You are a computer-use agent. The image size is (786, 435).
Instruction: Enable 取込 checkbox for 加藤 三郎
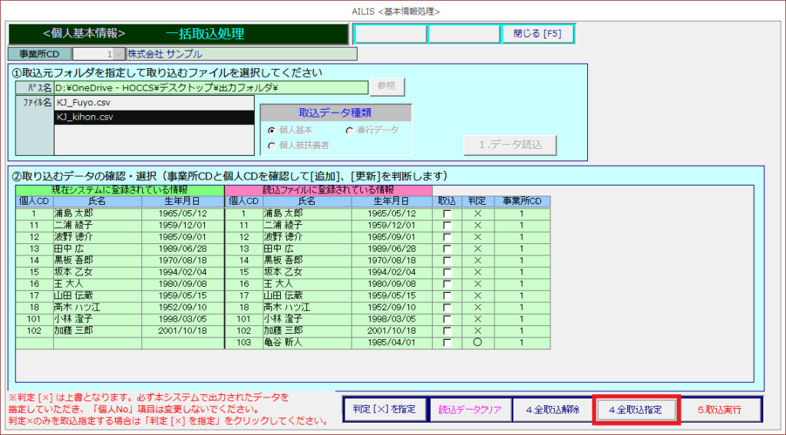[447, 331]
